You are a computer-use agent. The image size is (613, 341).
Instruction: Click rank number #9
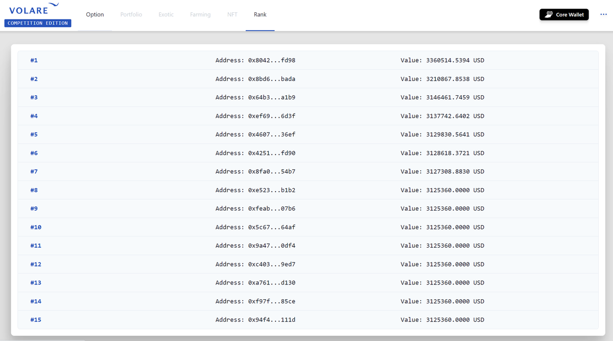34,208
